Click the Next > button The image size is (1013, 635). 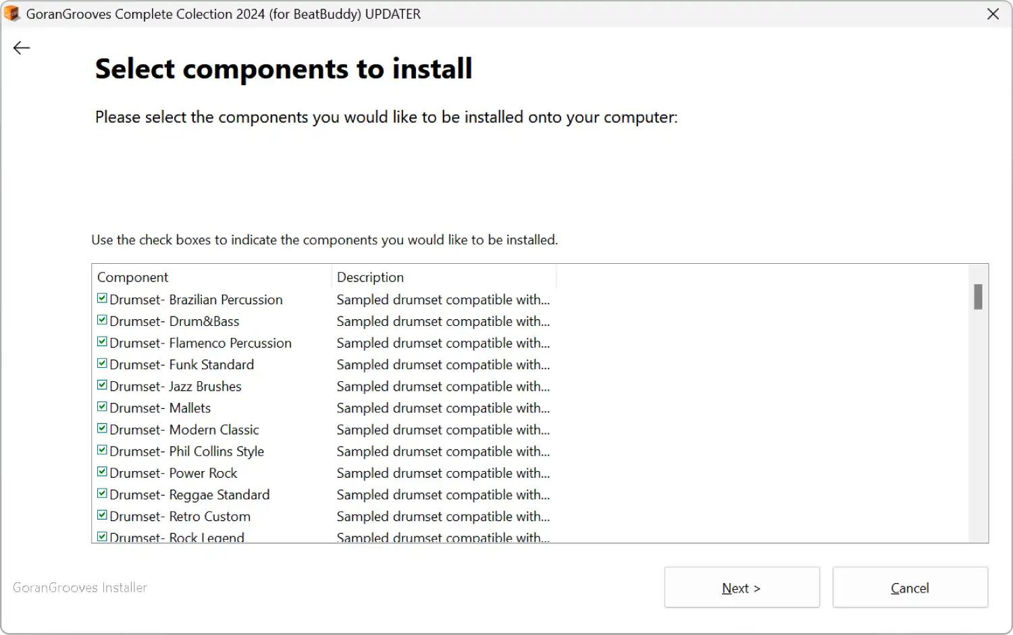pyautogui.click(x=742, y=588)
